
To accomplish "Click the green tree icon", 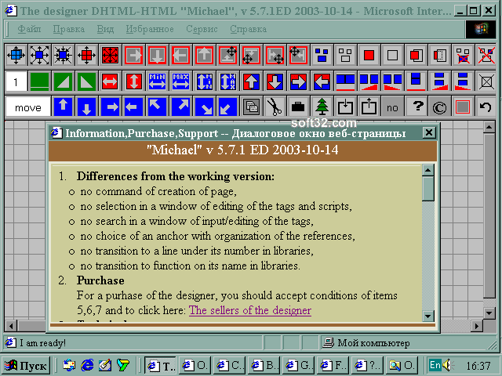I will pyautogui.click(x=322, y=107).
